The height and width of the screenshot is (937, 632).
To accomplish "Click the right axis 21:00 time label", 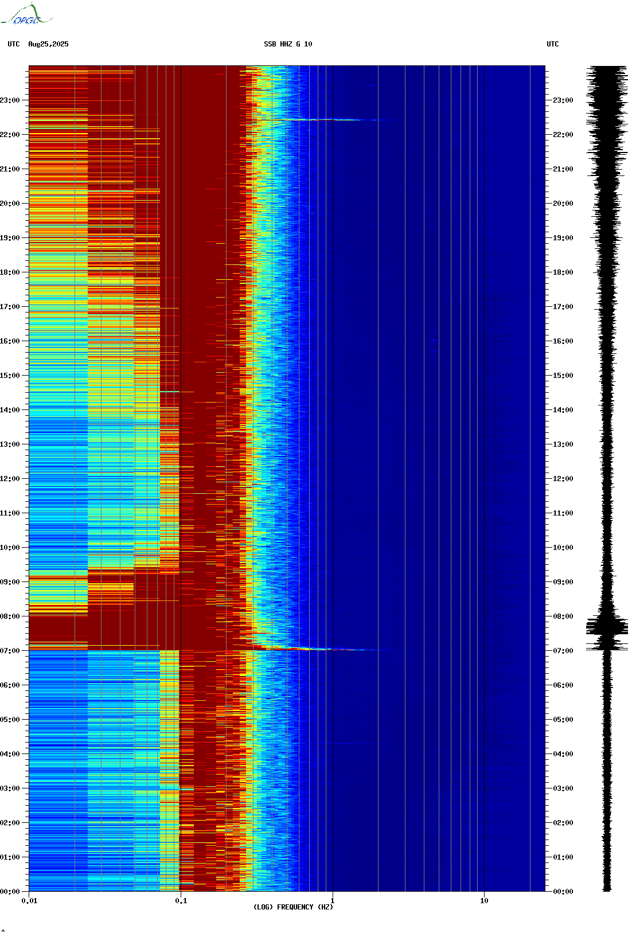I will [563, 169].
